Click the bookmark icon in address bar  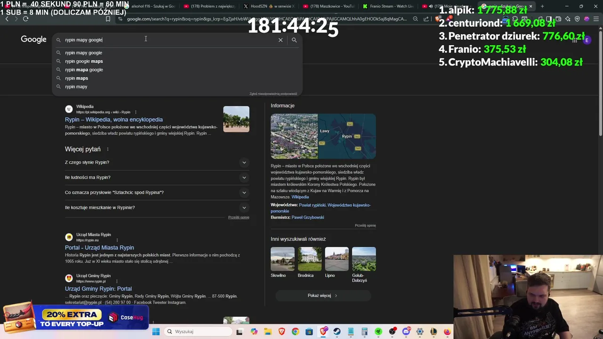point(108,19)
